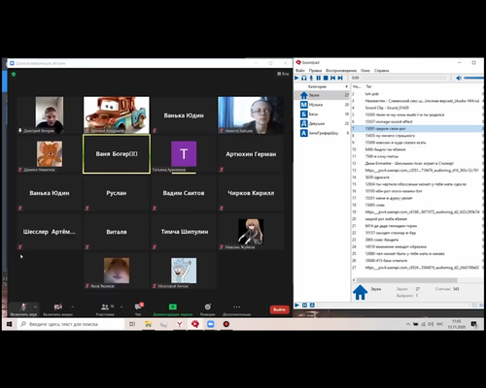Click the Категория column header

(317, 86)
